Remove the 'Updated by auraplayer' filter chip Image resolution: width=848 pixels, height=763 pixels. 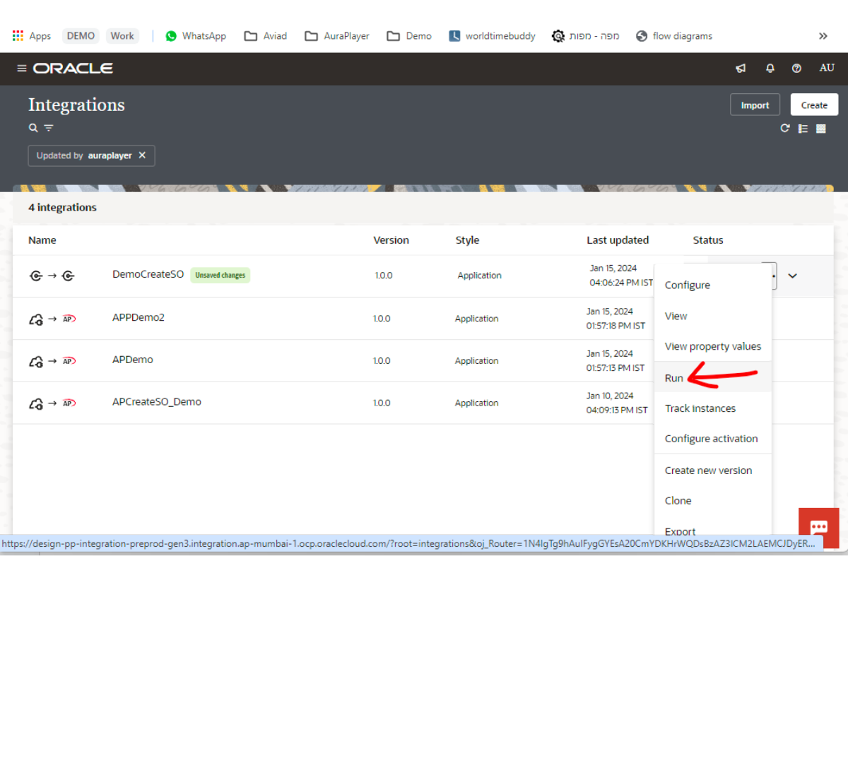(142, 155)
